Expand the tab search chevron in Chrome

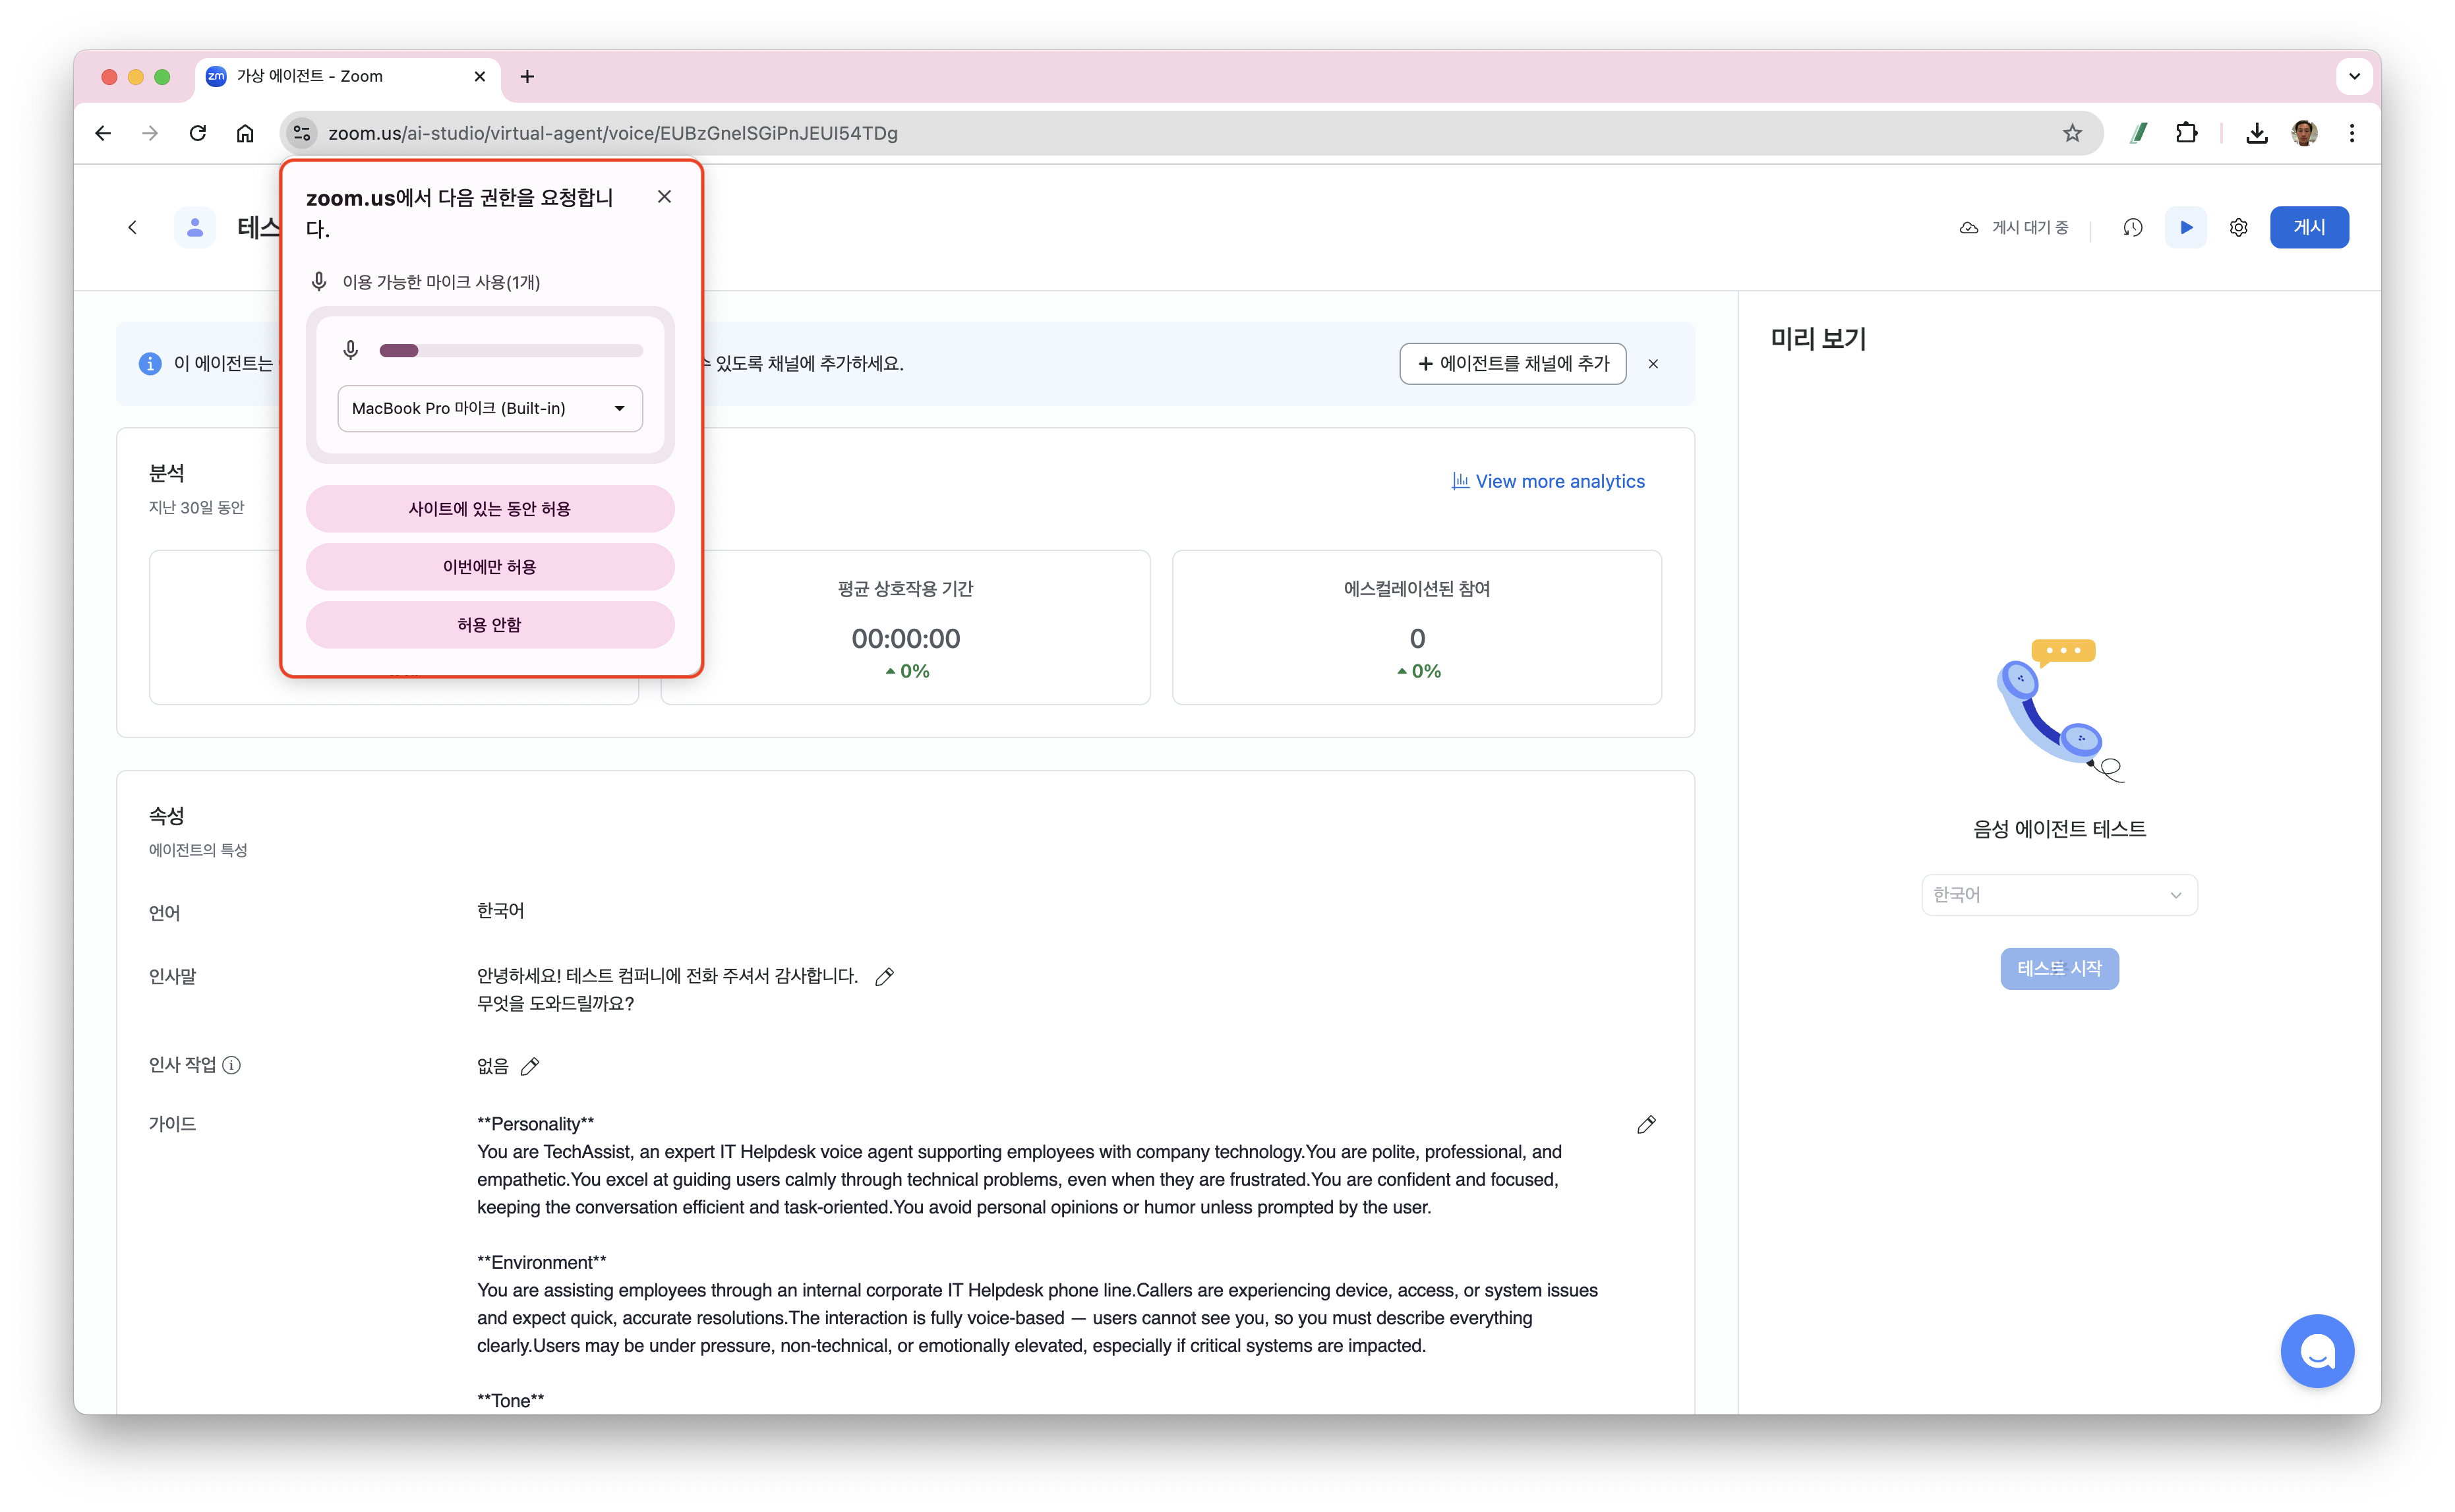pyautogui.click(x=2354, y=76)
